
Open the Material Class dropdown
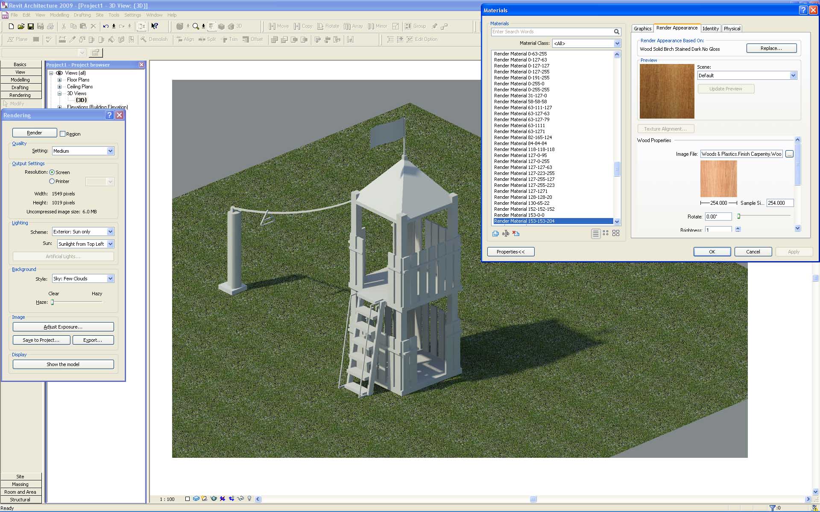click(617, 44)
